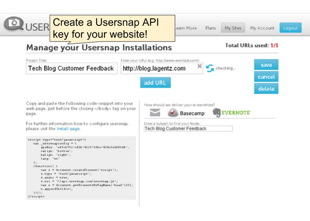Screen dimensions: 310x221
Task: Open the Learn More menu item
Action: pos(186,28)
